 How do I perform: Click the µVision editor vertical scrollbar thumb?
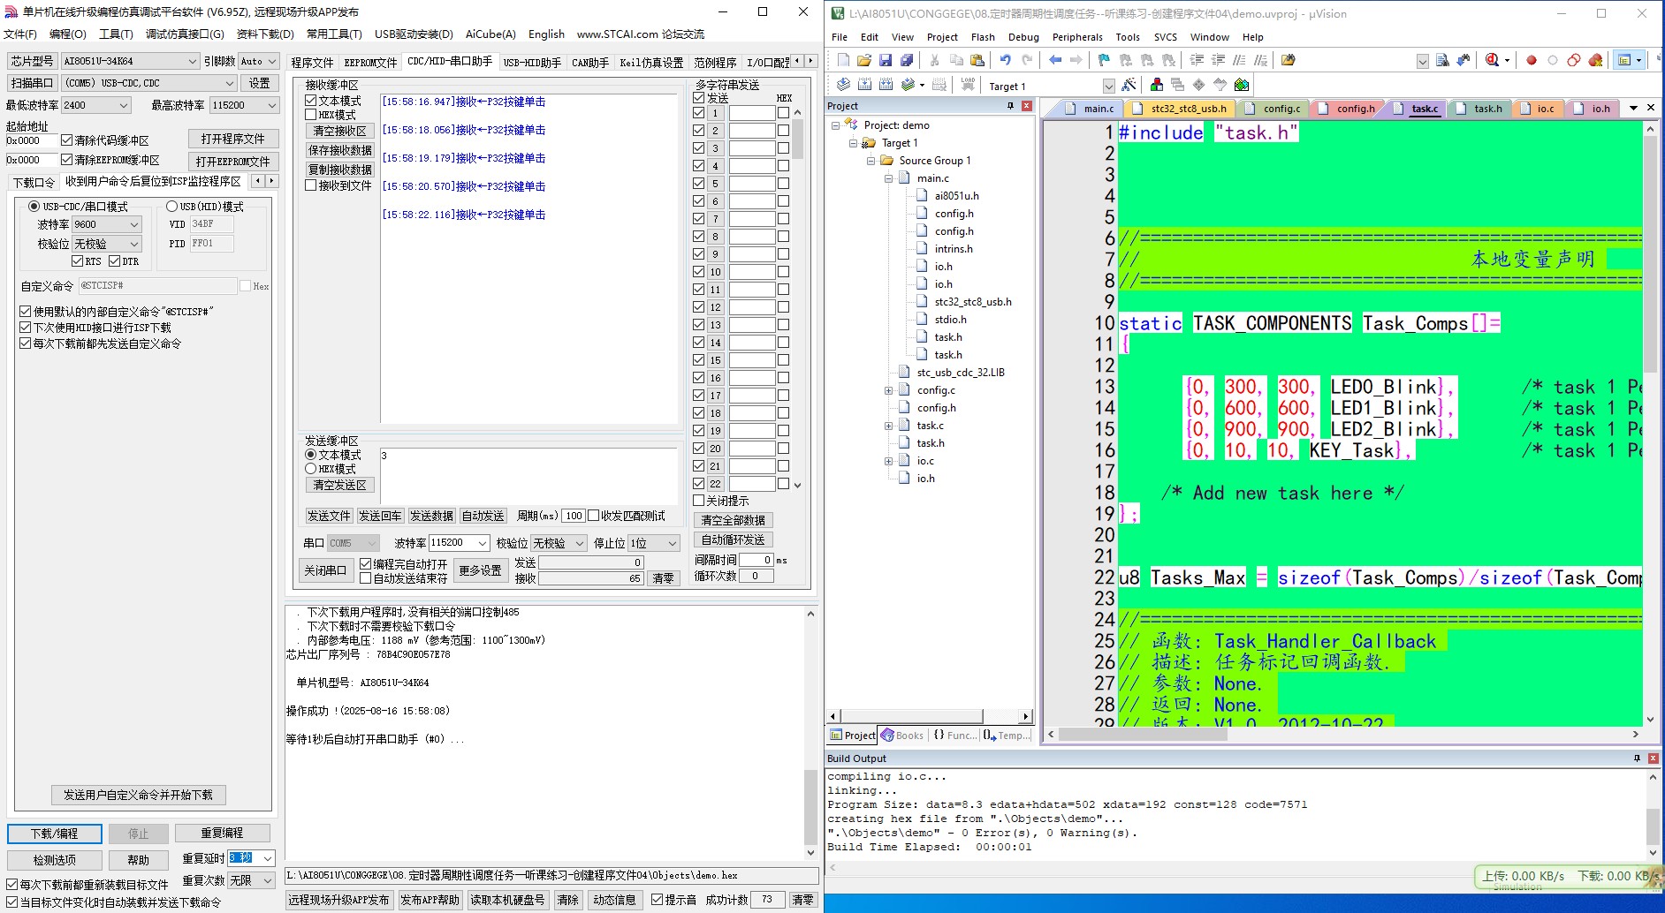tap(1650, 253)
